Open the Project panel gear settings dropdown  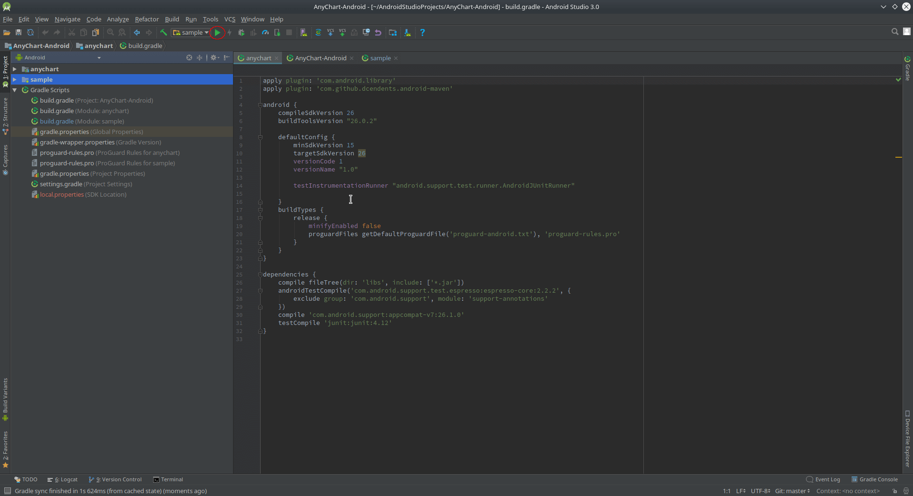[x=214, y=57]
